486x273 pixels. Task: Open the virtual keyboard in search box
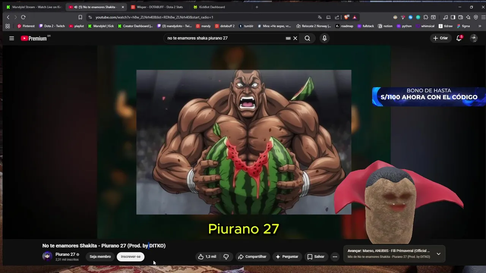[x=288, y=38]
